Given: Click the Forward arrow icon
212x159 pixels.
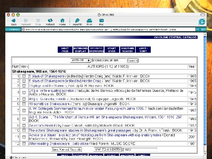Looking at the screenshot, I should point(26,21).
